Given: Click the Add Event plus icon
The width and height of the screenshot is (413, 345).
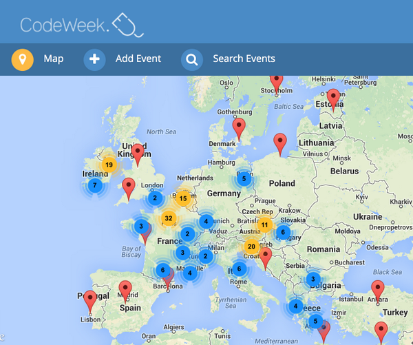Looking at the screenshot, I should click(x=94, y=59).
